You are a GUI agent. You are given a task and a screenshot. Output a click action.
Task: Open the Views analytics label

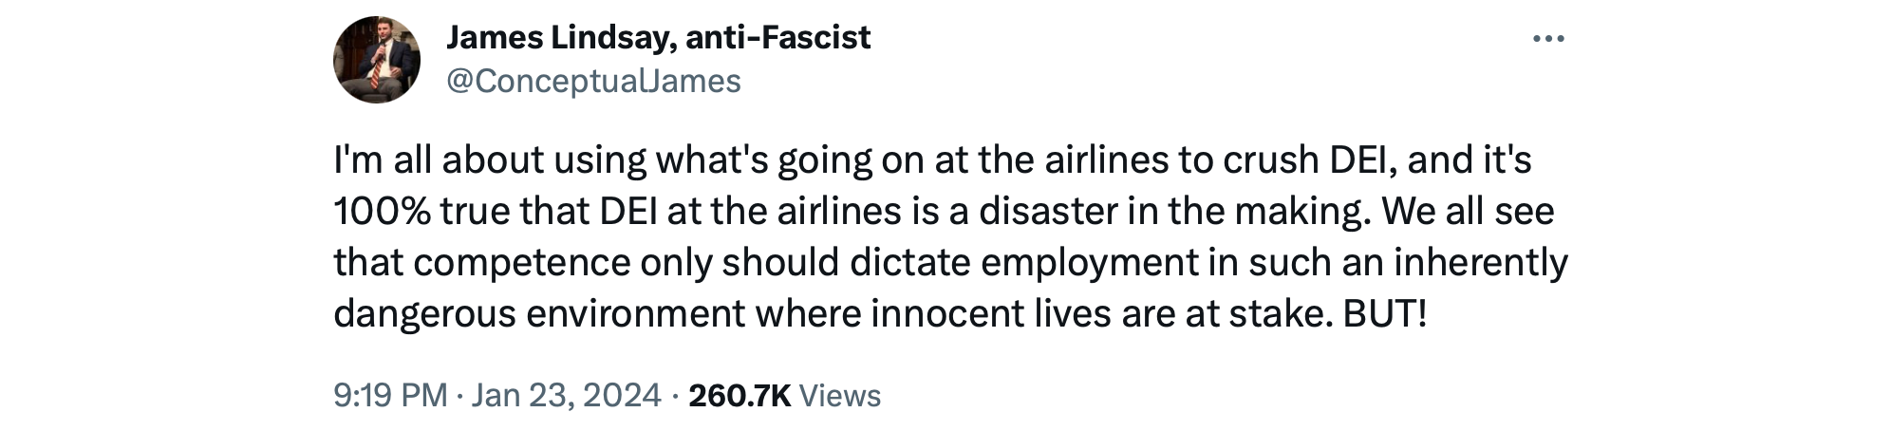(840, 395)
